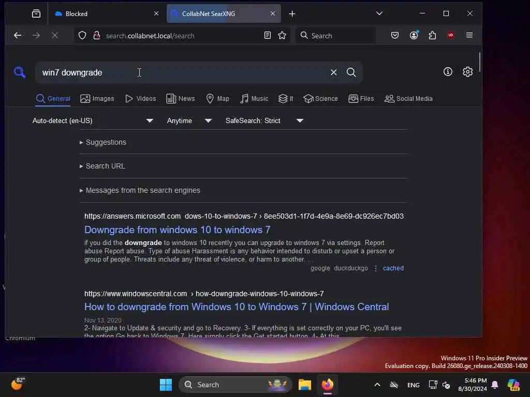This screenshot has height=397, width=530.
Task: Switch to the Blocked tab
Action: pos(106,13)
